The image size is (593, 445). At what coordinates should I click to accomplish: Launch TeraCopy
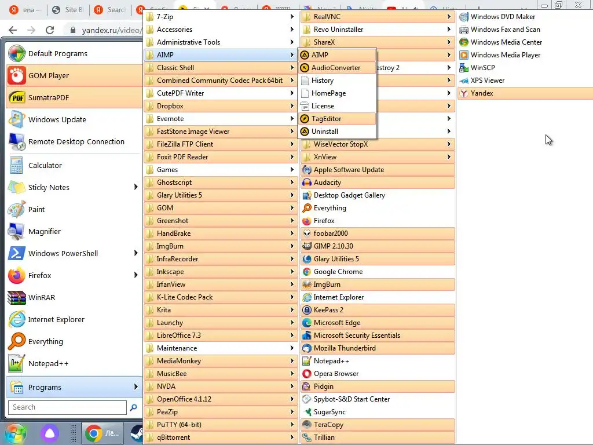coord(378,425)
